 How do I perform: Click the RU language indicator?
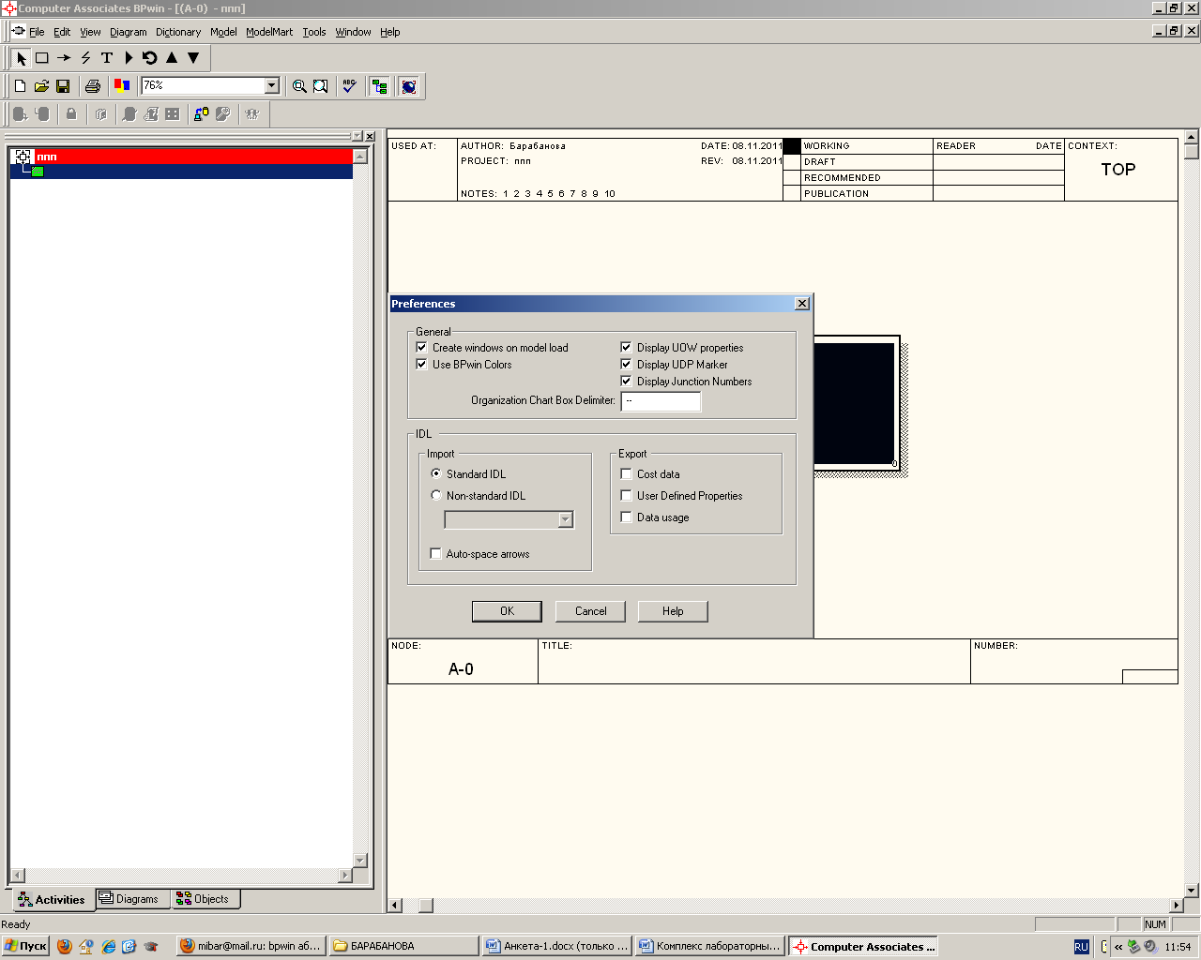click(1081, 947)
